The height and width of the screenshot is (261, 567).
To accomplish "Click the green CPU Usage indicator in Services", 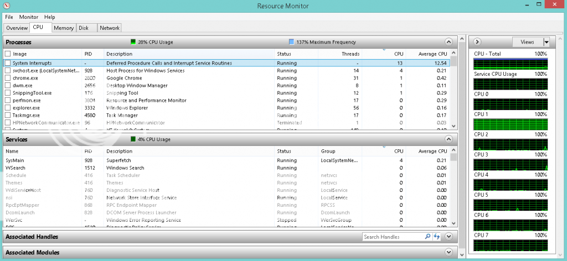I will (133, 139).
